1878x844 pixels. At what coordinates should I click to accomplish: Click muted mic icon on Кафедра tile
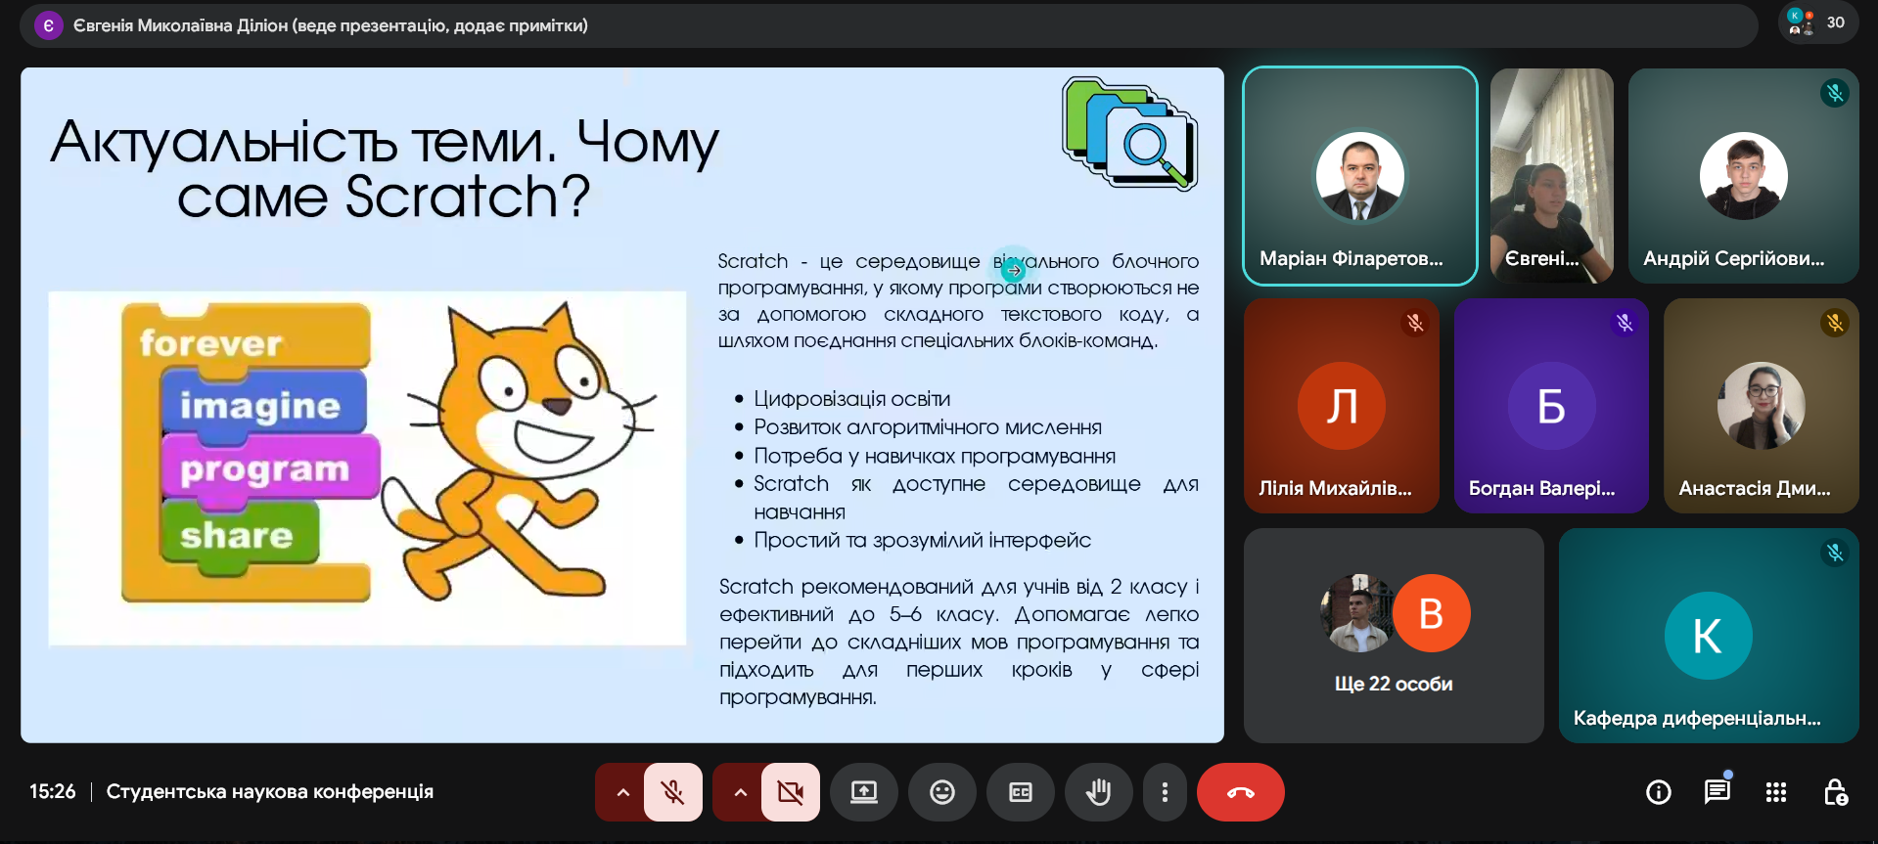pos(1835,553)
